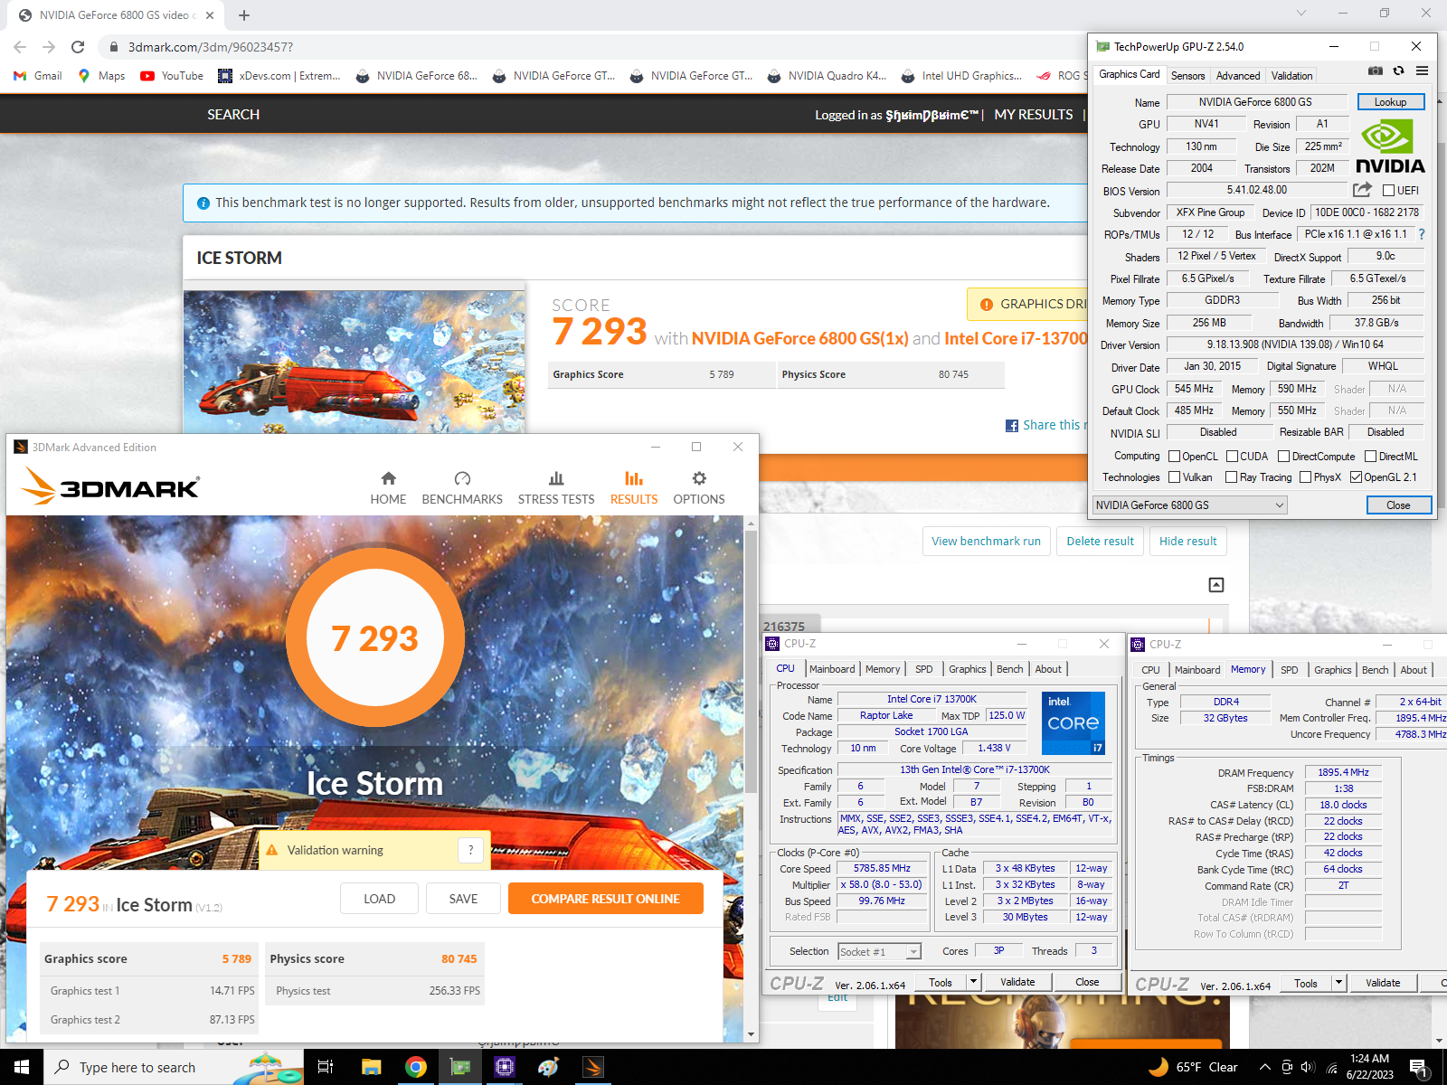1447x1085 pixels.
Task: Toggle the DirectML checkbox
Action: (1370, 457)
